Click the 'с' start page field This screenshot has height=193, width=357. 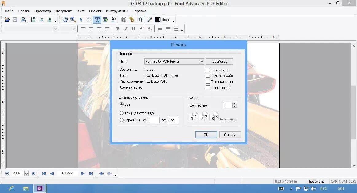[154, 120]
